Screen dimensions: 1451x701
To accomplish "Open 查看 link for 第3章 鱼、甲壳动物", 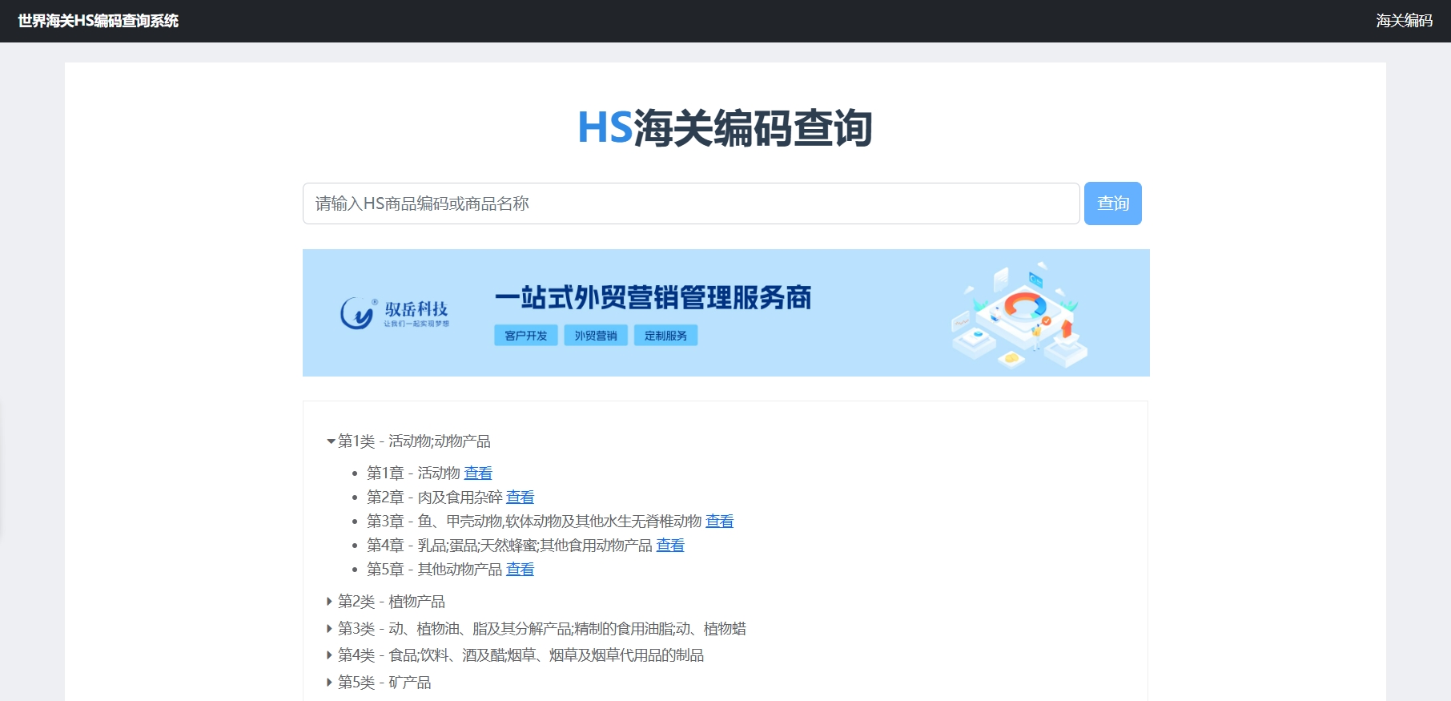I will click(x=719, y=522).
